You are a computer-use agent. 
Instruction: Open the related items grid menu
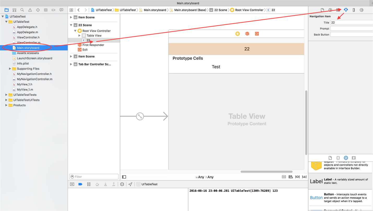[71, 10]
